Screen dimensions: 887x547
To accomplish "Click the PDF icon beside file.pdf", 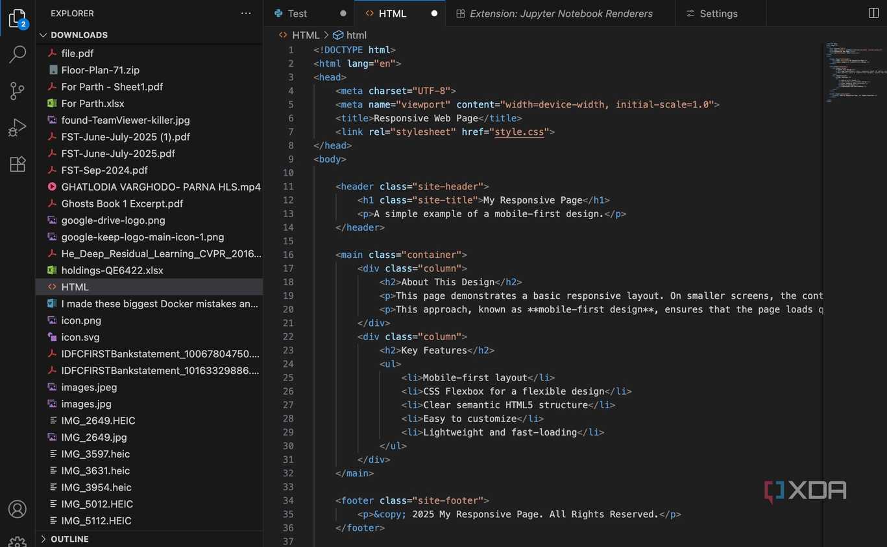I will pyautogui.click(x=52, y=53).
